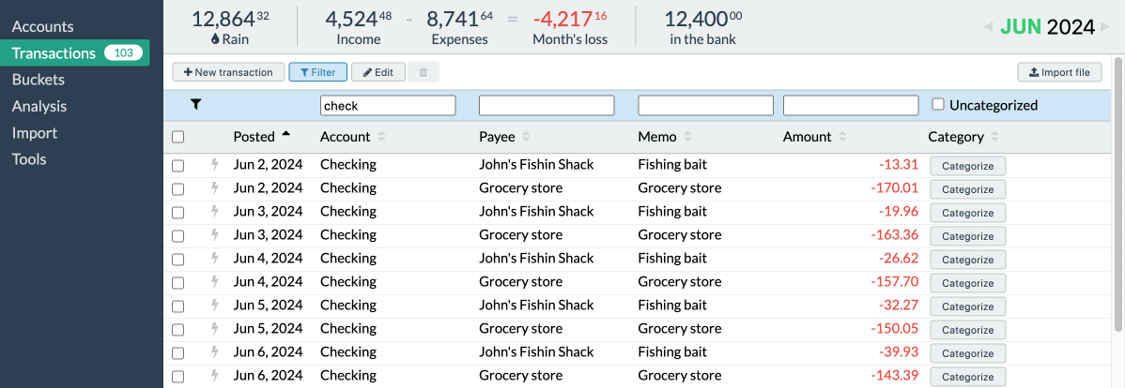Sort by Payee column
The width and height of the screenshot is (1125, 388).
click(504, 137)
